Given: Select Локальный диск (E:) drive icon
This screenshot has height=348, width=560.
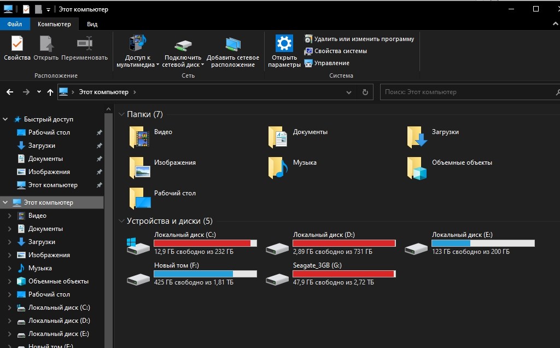Looking at the screenshot, I should [x=416, y=248].
